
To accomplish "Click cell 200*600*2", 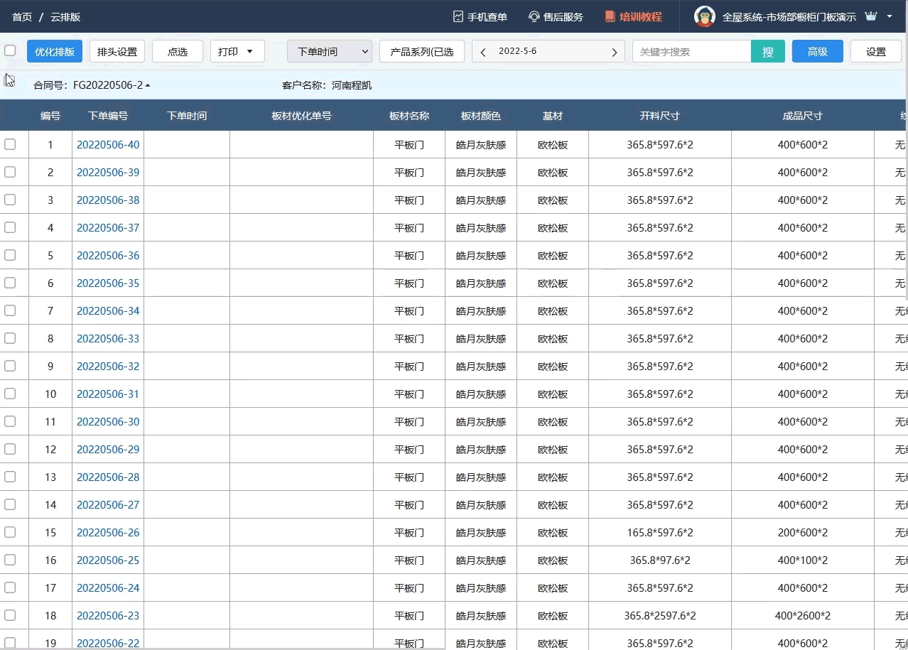I will coord(803,532).
